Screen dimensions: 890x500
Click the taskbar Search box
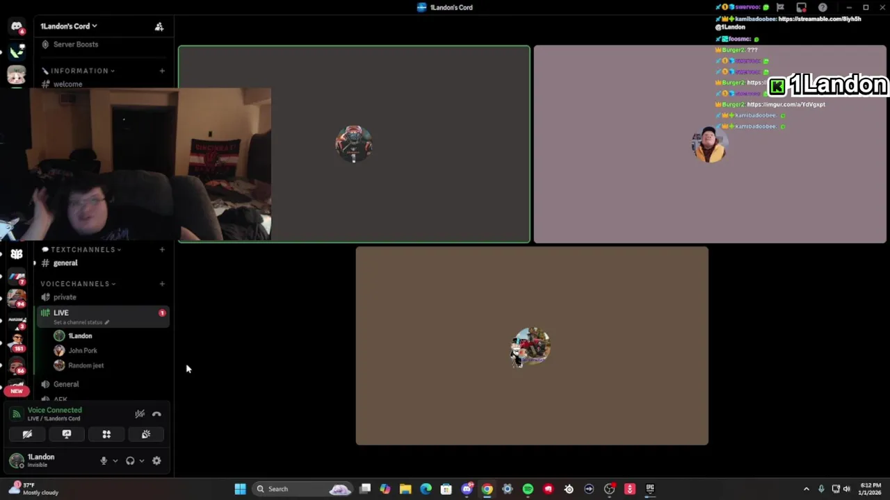pos(302,489)
